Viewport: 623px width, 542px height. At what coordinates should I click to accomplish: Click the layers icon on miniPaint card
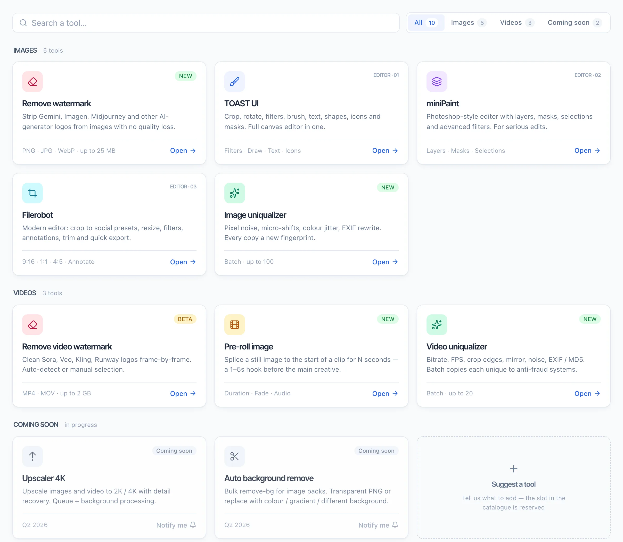pos(437,81)
